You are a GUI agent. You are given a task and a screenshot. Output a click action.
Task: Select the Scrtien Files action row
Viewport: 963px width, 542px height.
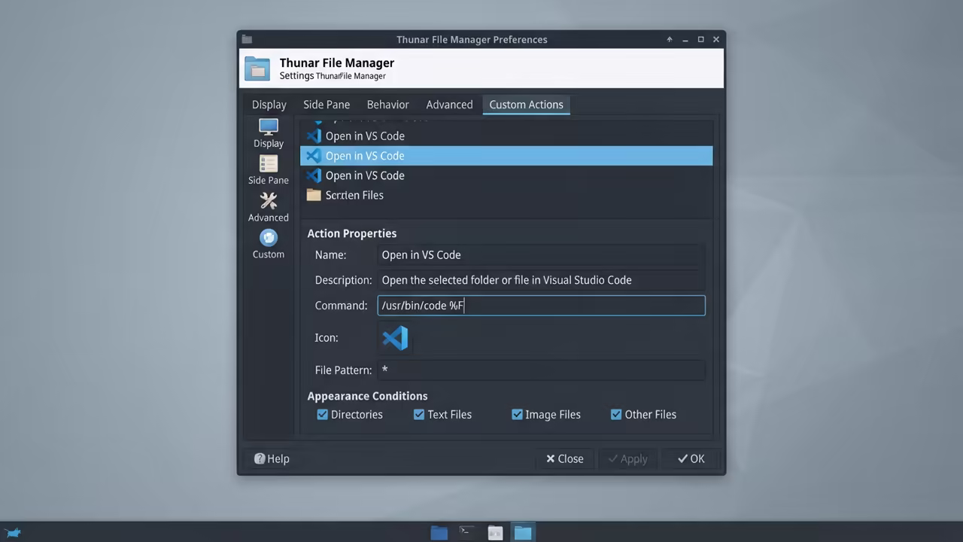tap(506, 195)
